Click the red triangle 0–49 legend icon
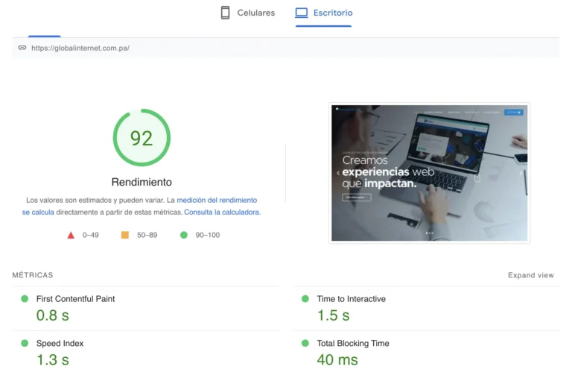 71,235
